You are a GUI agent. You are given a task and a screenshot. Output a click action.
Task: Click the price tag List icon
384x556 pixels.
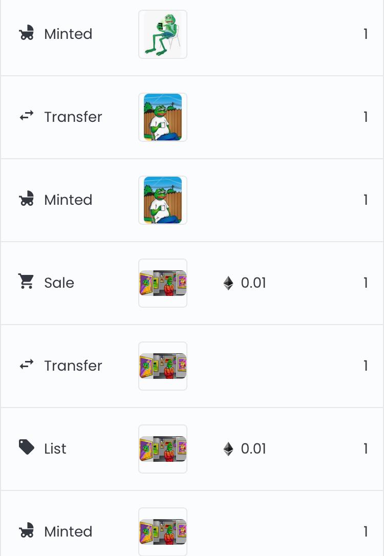[27, 447]
